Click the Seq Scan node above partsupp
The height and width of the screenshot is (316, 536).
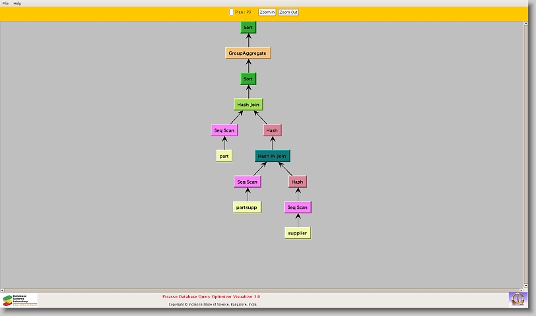click(x=248, y=182)
